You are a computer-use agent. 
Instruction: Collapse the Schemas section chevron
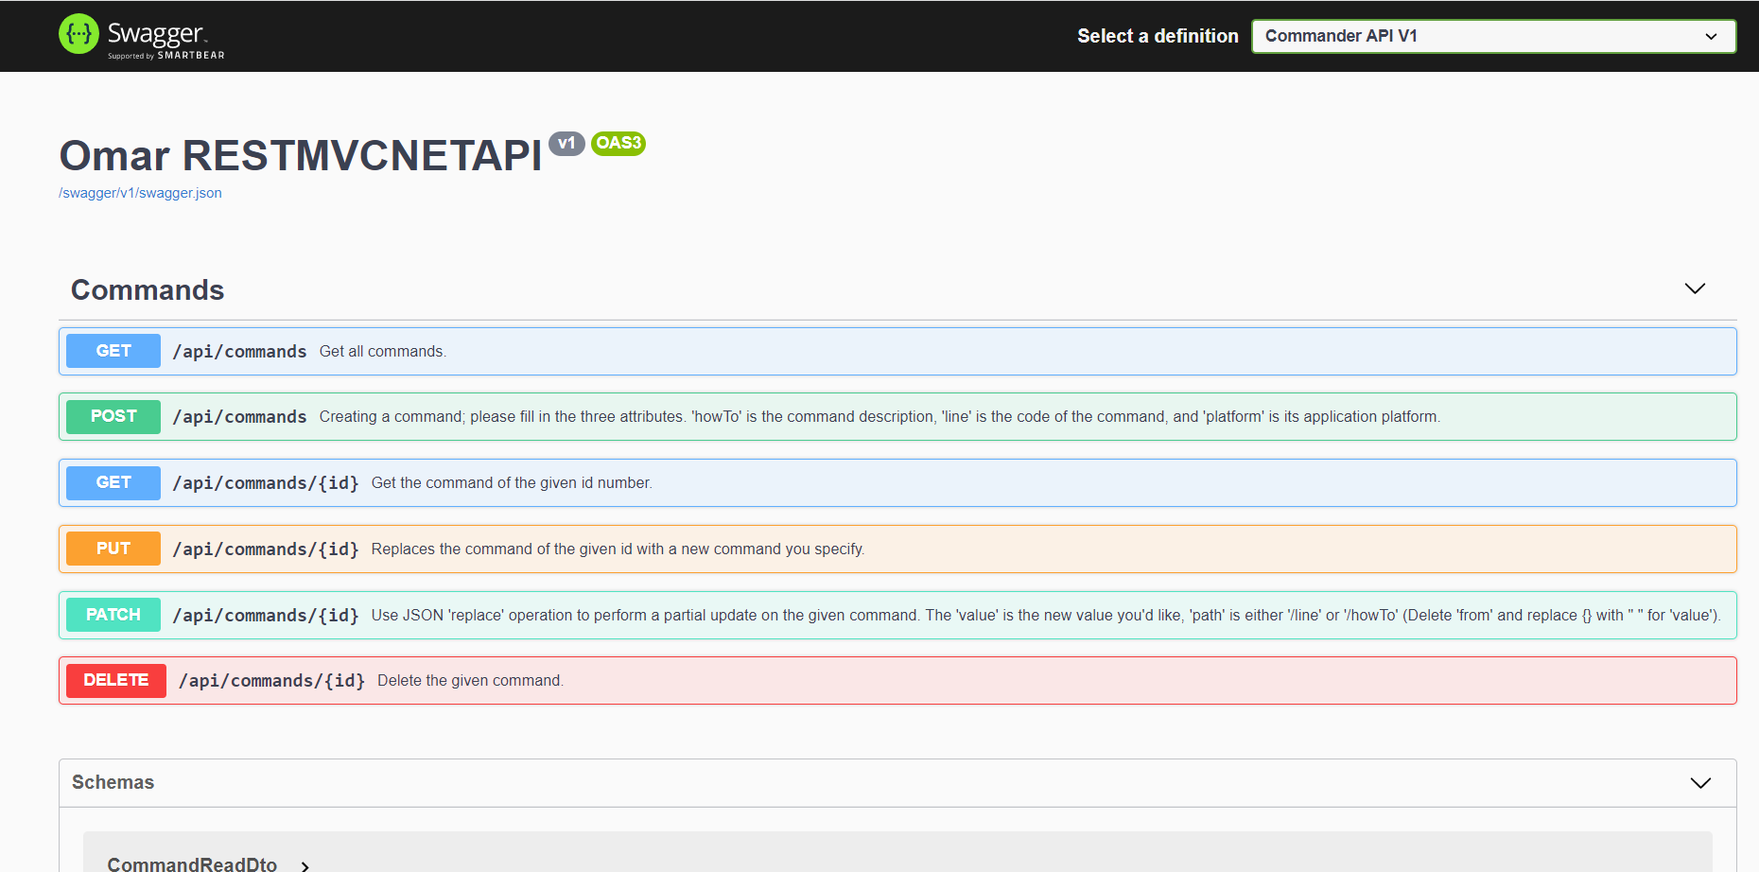point(1700,783)
